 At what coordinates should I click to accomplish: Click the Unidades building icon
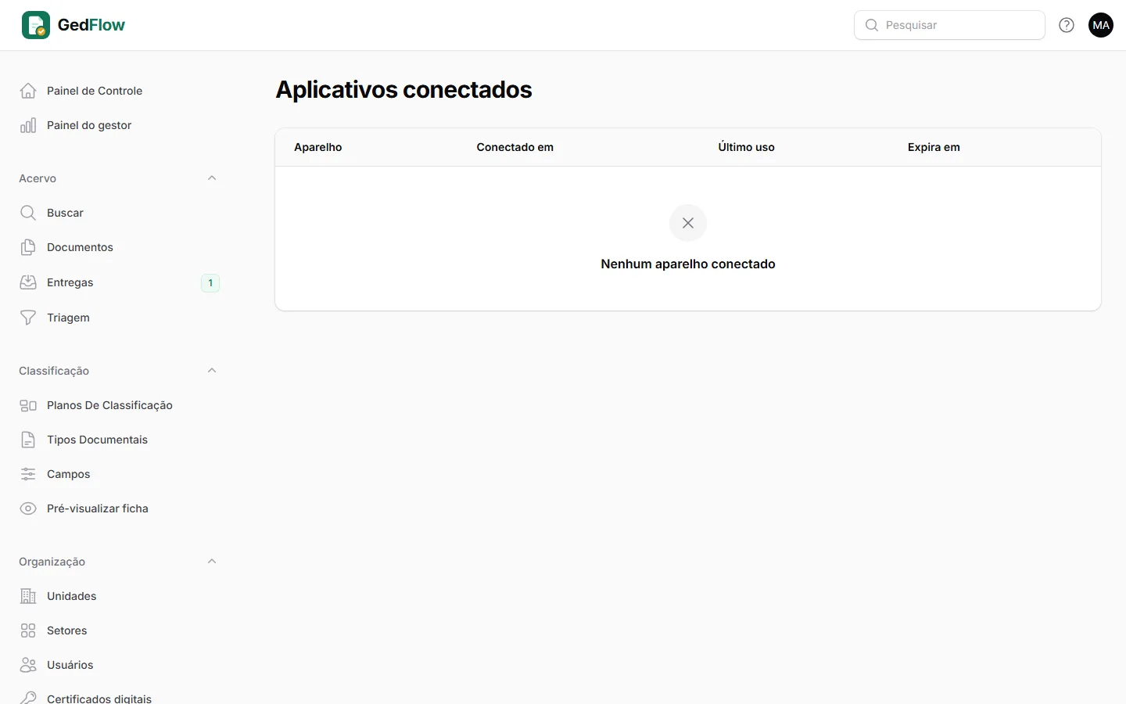point(28,596)
